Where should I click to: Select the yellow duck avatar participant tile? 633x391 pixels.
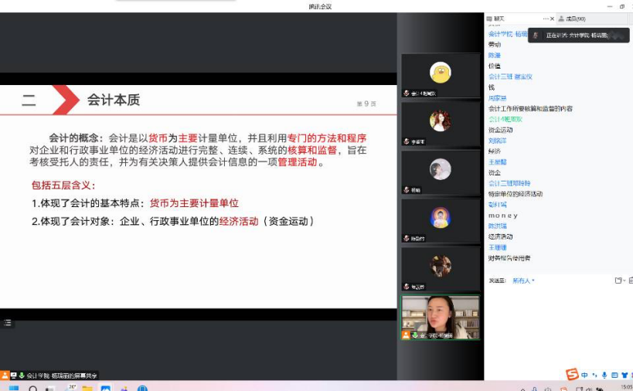[x=440, y=74]
